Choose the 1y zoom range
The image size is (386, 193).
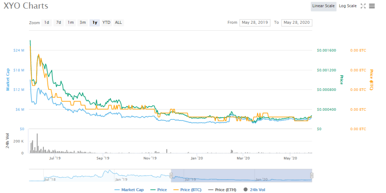[95, 22]
